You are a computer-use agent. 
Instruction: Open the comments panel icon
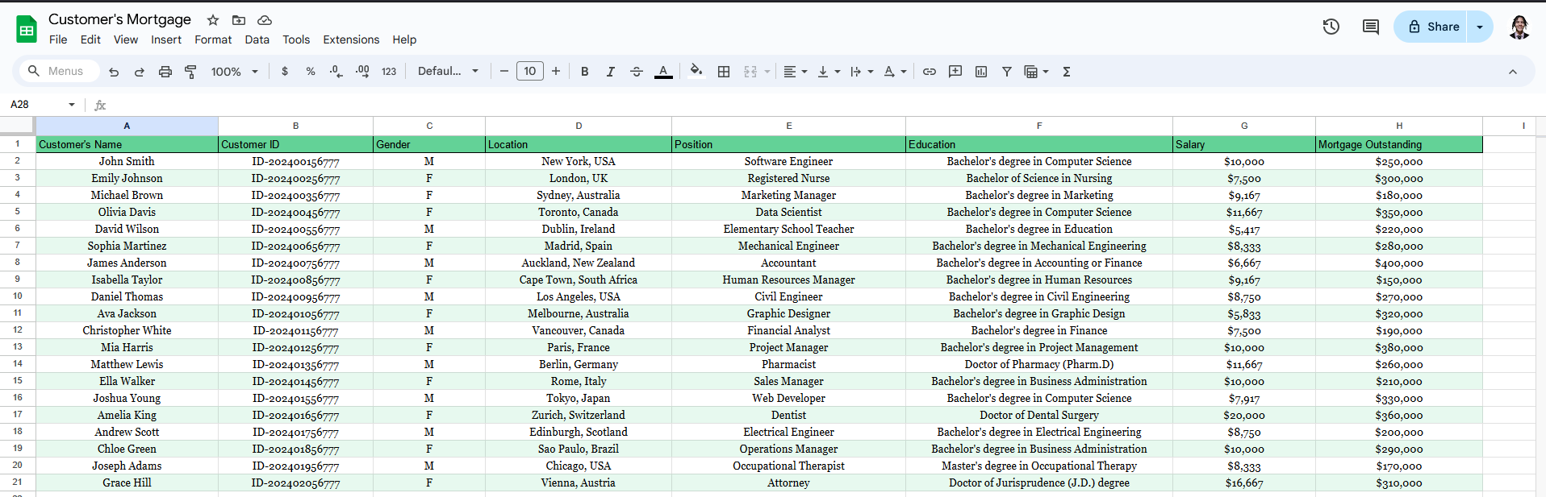click(x=1371, y=27)
